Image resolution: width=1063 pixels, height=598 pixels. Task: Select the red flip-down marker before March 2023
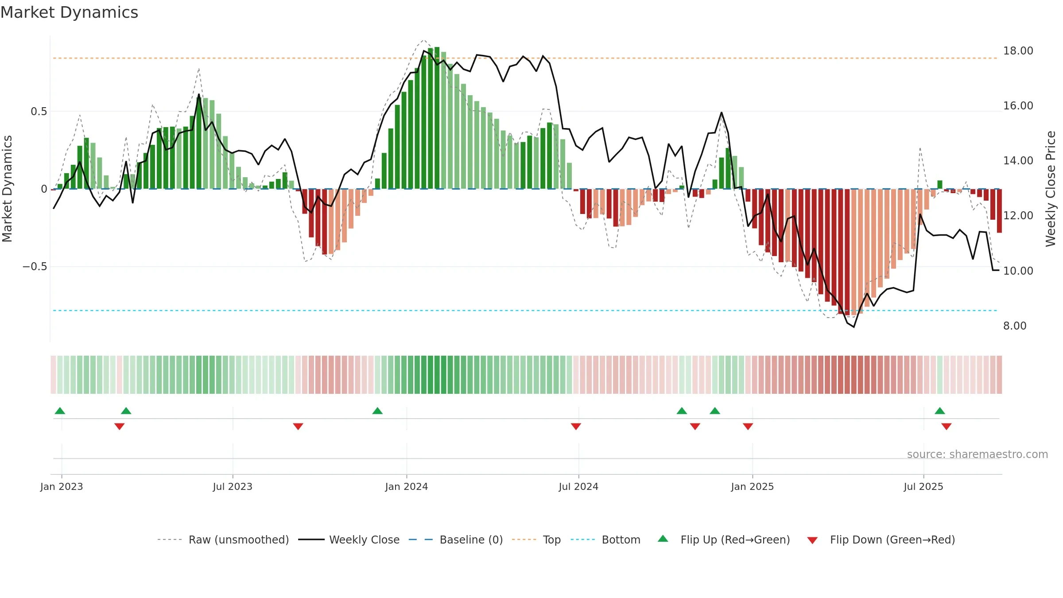120,426
